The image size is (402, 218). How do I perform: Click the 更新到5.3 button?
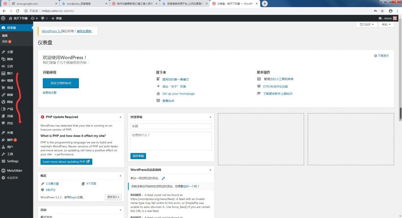tap(113, 197)
